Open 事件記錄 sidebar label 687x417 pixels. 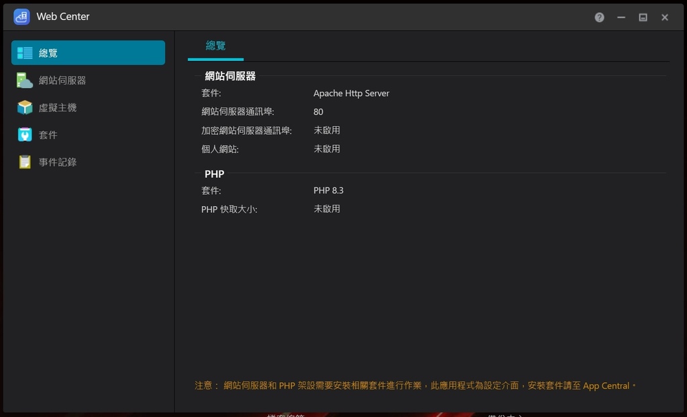[x=58, y=162]
